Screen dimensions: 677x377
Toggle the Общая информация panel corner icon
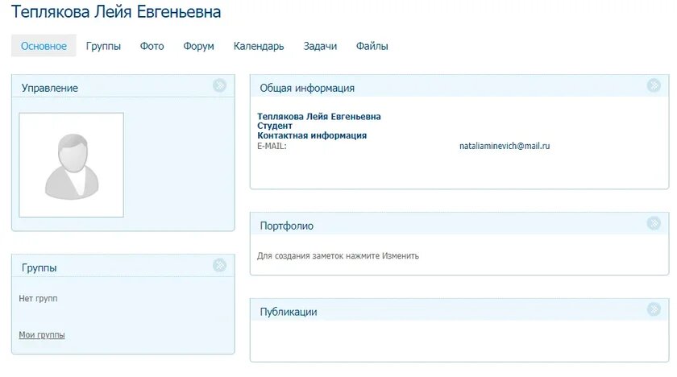tap(654, 85)
